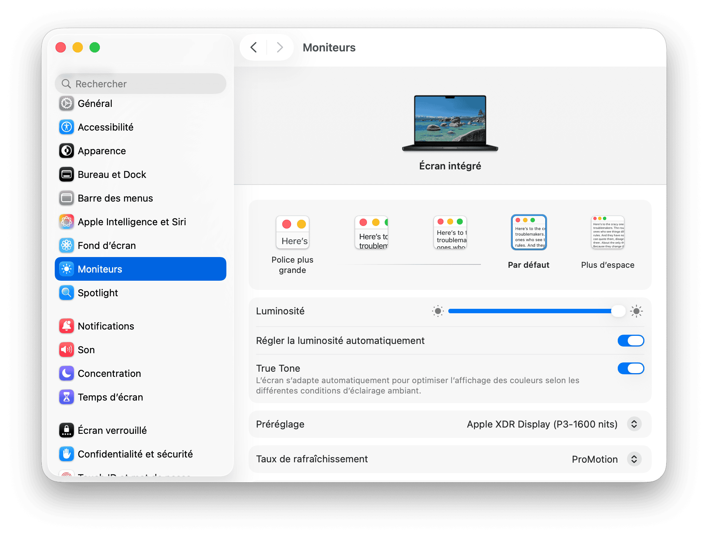Choose Plus d'espace resolution thumbnail

point(607,233)
